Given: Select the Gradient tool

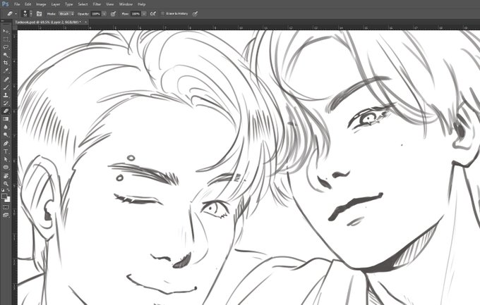Looking at the screenshot, I should 6,119.
